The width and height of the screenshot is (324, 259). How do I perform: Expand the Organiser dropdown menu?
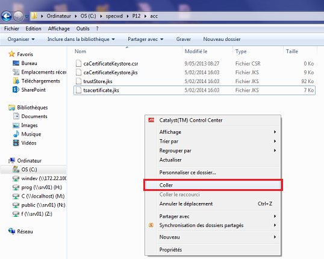21,39
